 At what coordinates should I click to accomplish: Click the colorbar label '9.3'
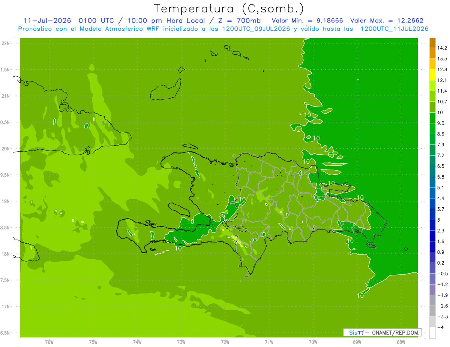point(441,123)
